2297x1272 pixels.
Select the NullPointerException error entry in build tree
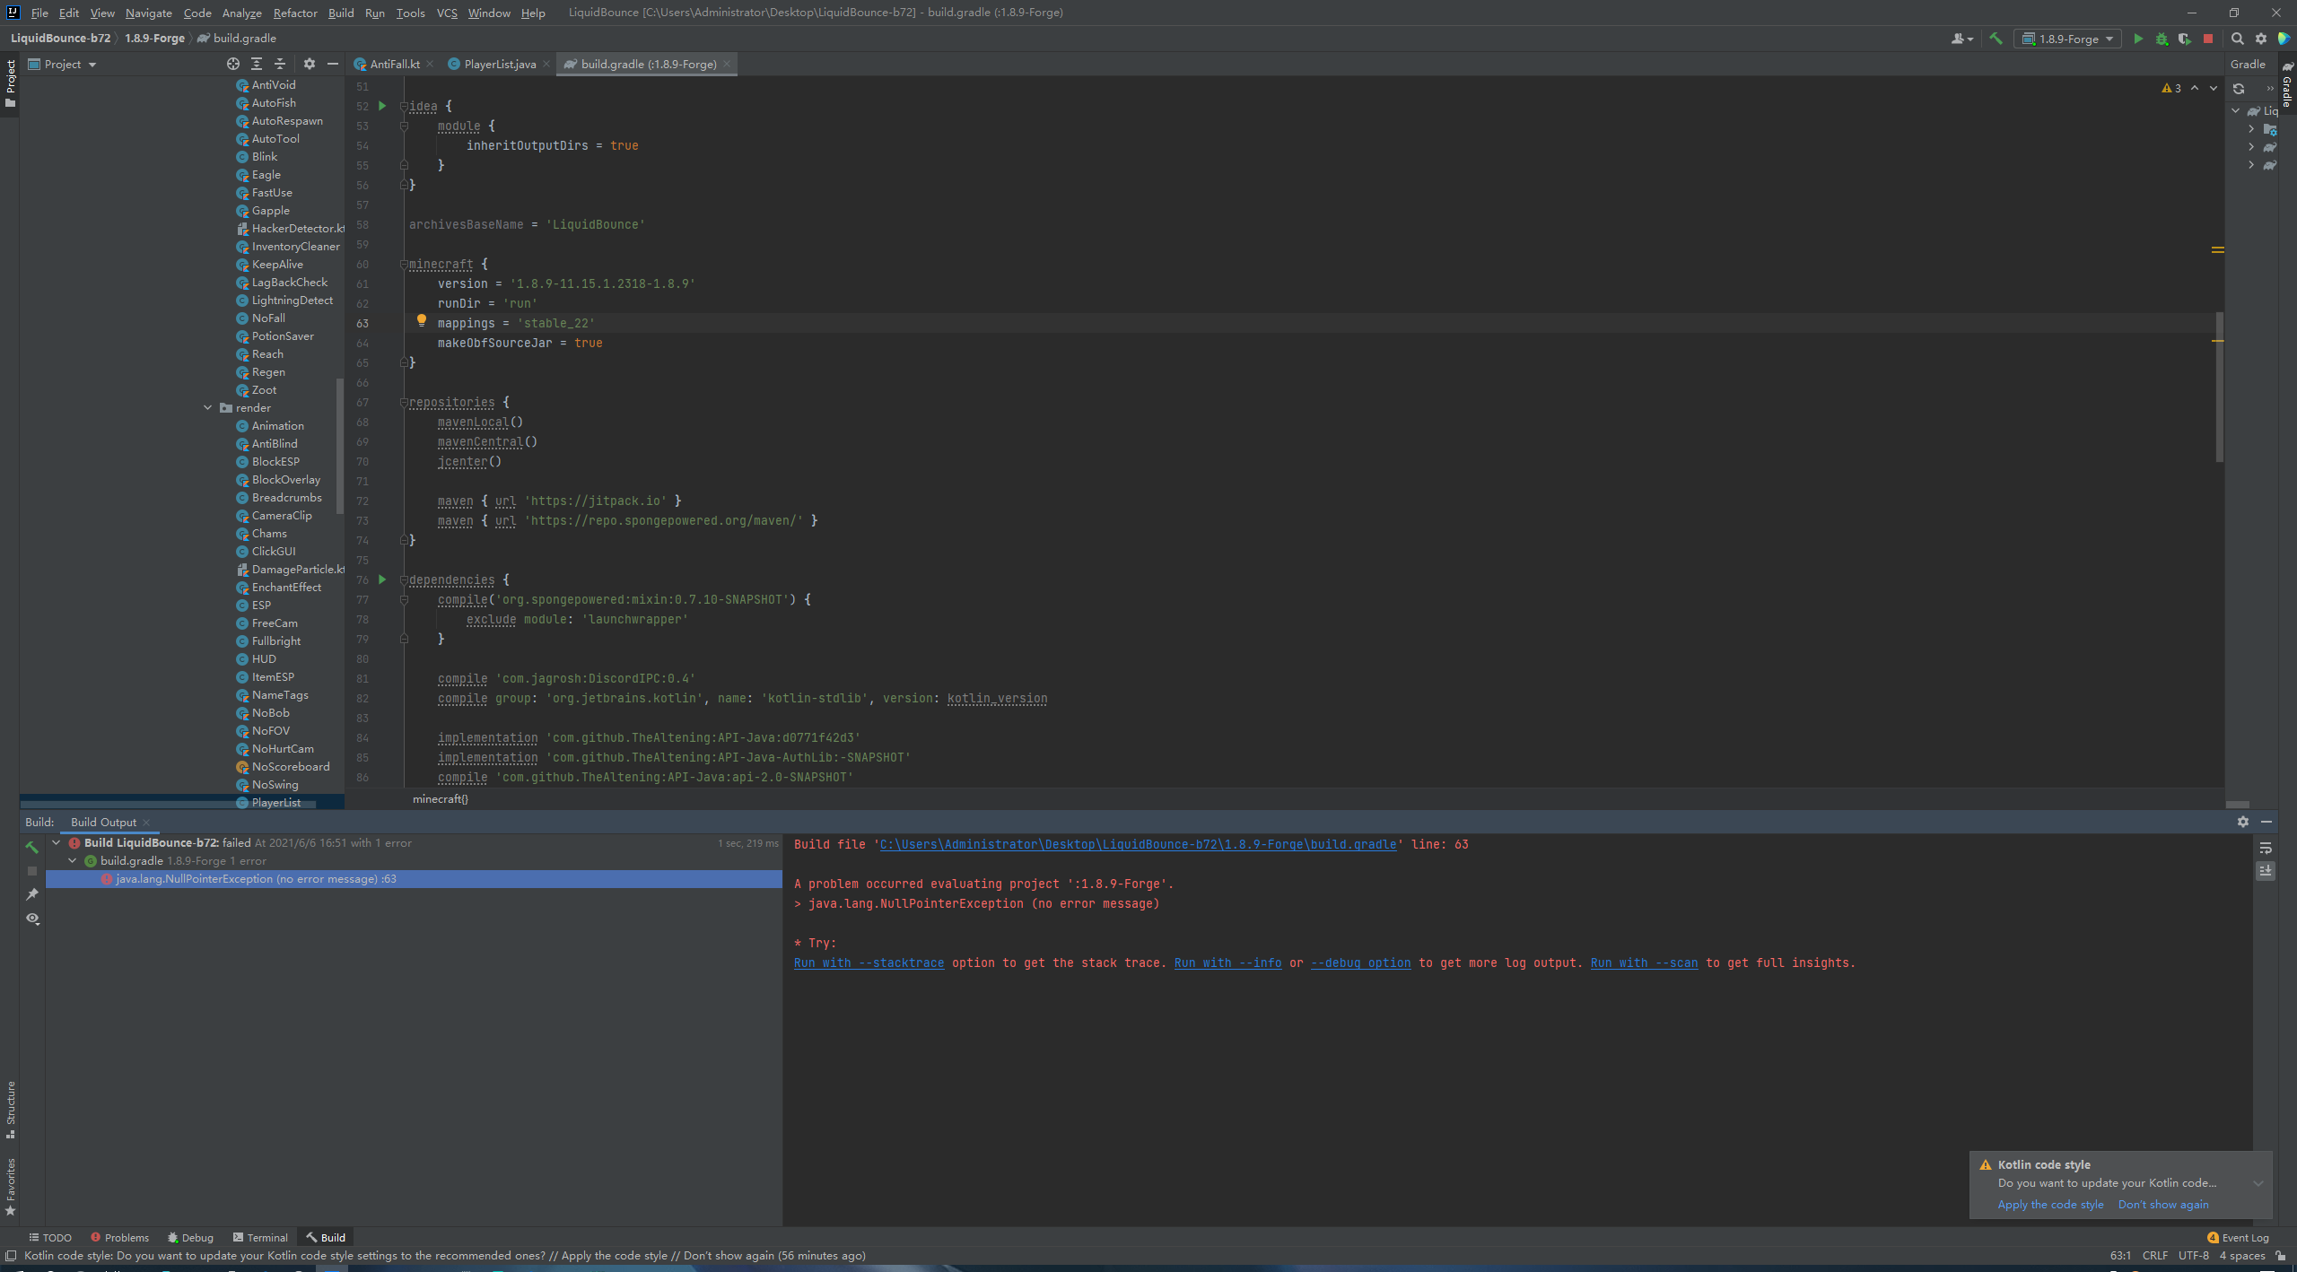(256, 879)
